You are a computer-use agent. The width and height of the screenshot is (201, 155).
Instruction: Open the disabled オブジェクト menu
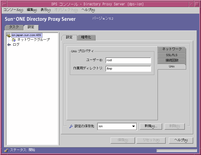[x=66, y=10]
